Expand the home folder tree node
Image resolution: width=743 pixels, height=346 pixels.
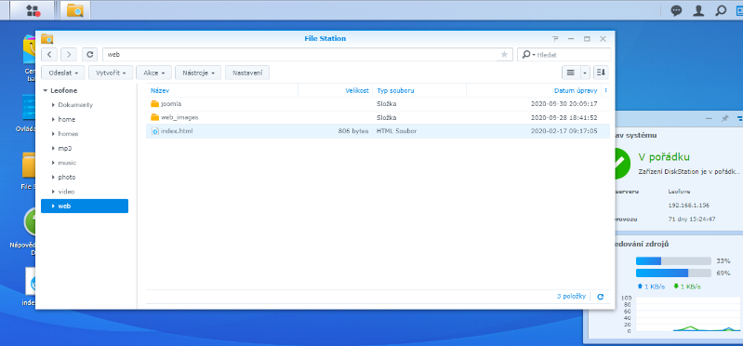[x=53, y=119]
